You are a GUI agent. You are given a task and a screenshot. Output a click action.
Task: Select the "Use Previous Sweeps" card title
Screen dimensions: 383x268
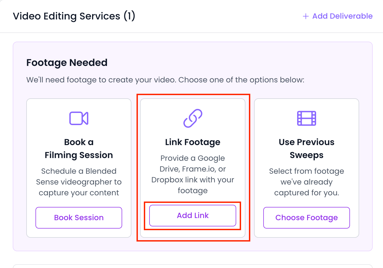coord(307,149)
